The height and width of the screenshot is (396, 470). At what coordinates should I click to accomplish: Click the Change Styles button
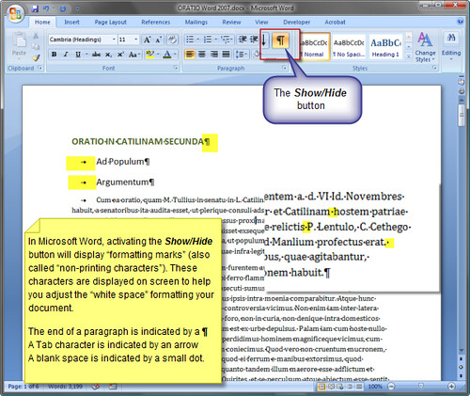click(425, 47)
